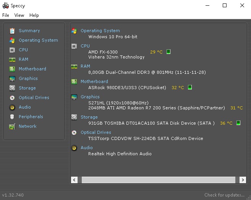Open Storage heading link in summary
This screenshot has width=251, height=200.
[89, 117]
